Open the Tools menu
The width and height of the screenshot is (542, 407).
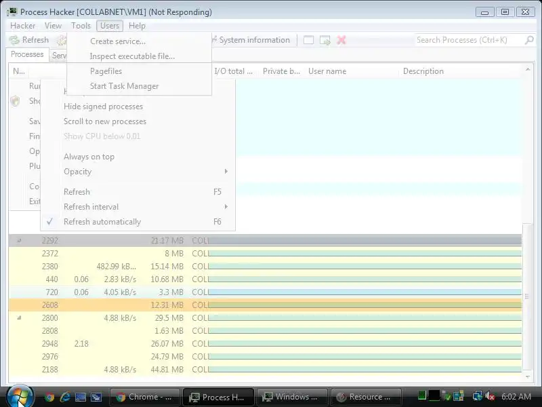coord(81,26)
